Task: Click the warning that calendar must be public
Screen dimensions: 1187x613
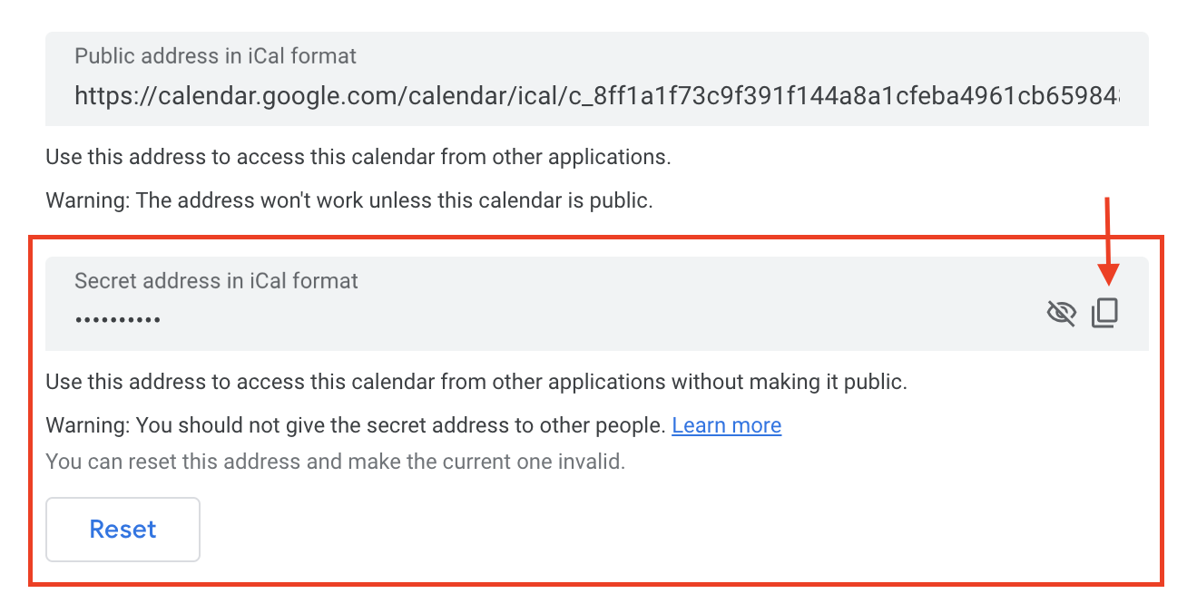Action: click(349, 200)
